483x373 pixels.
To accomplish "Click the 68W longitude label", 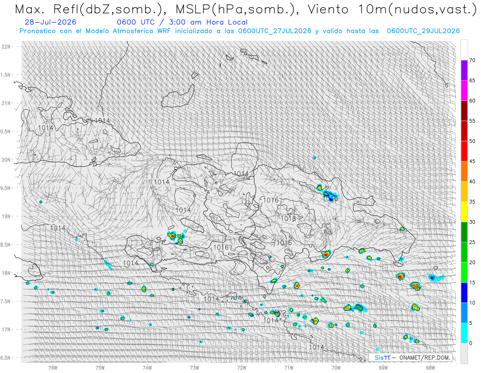I will click(x=430, y=367).
